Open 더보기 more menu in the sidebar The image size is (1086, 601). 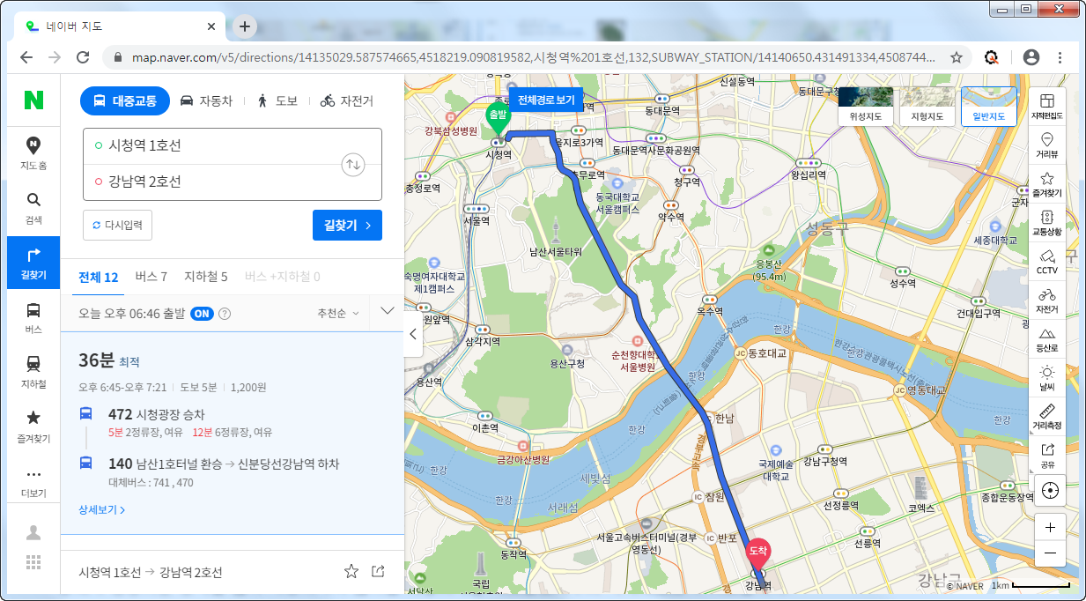(x=33, y=481)
